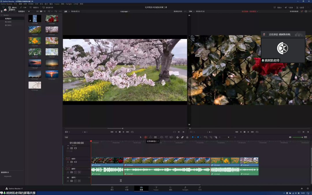Click the insert clip icon
Viewport: 312px width, 195px height.
[x=161, y=137]
